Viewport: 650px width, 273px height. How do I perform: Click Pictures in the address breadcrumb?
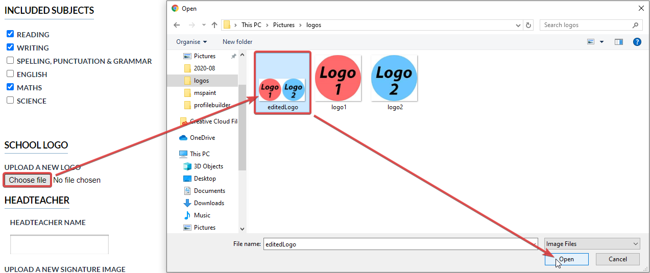tap(284, 25)
